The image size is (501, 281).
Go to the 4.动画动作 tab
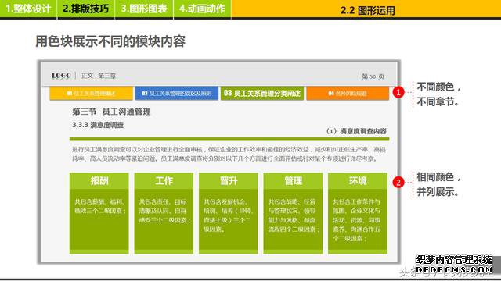pos(202,9)
